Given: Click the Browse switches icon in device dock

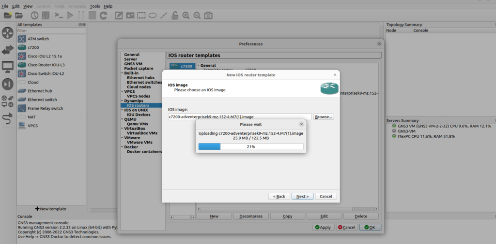Looking at the screenshot, I should (8, 50).
